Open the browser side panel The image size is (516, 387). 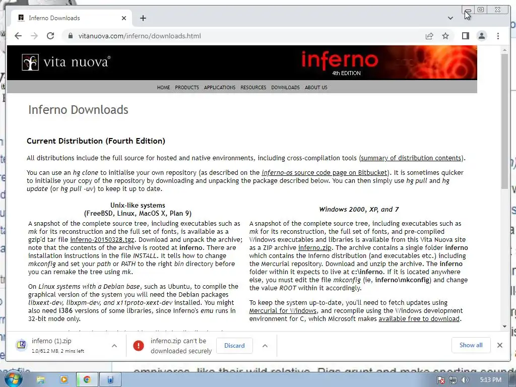point(465,36)
